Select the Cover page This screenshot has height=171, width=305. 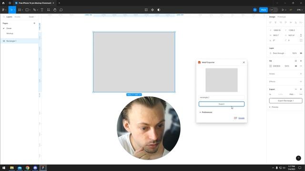(9, 28)
